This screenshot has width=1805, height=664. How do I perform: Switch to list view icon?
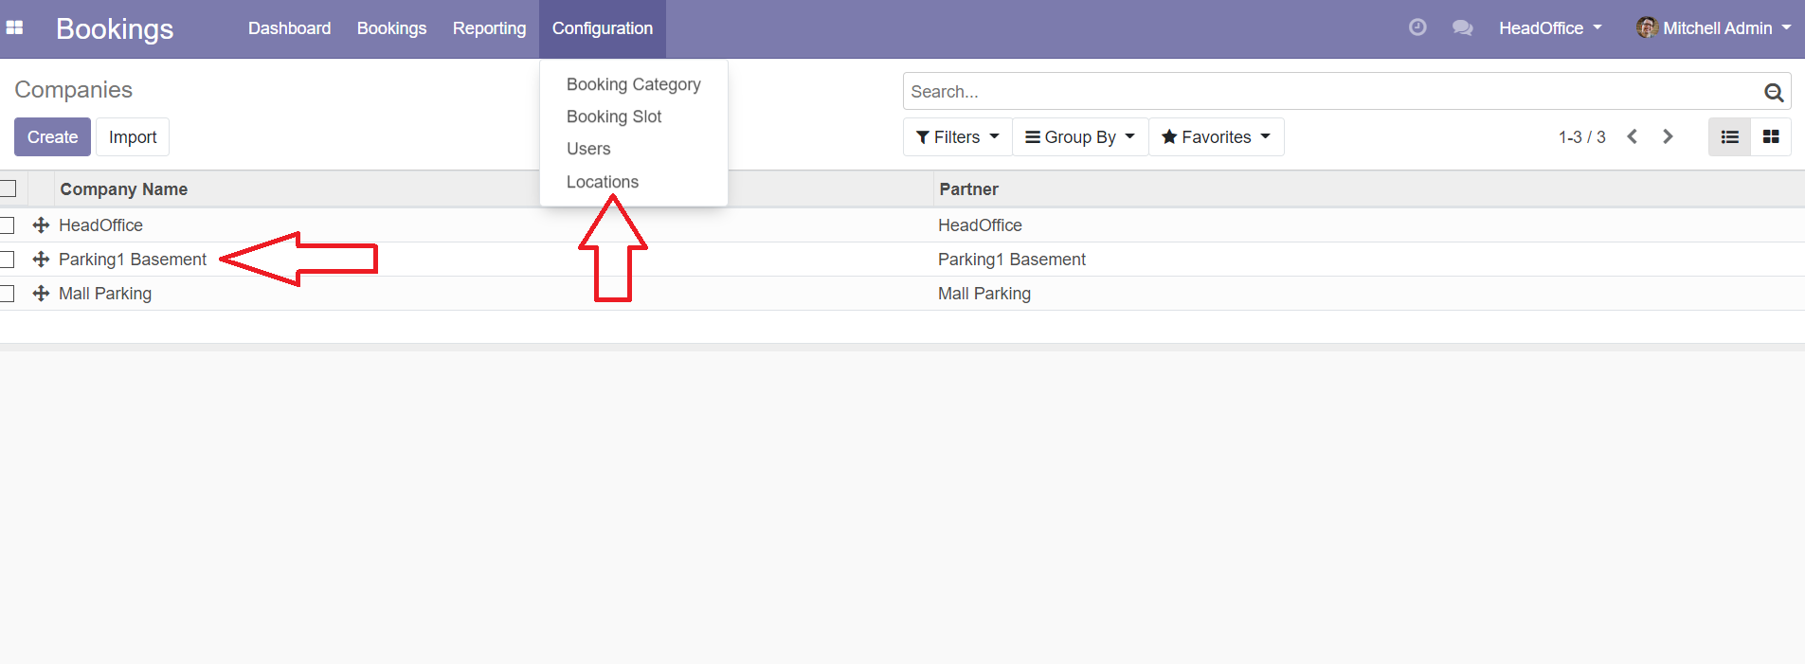tap(1729, 137)
